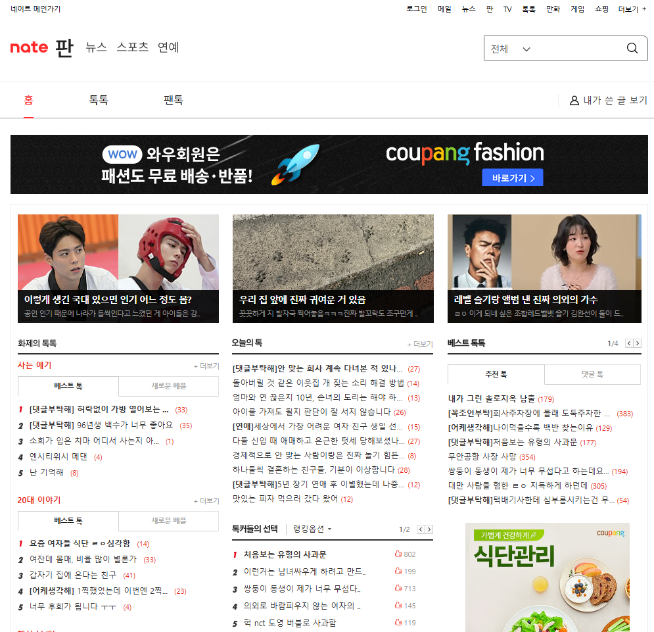Click the 바로가기 button on the Coupang banner
The height and width of the screenshot is (632, 654).
pyautogui.click(x=512, y=178)
